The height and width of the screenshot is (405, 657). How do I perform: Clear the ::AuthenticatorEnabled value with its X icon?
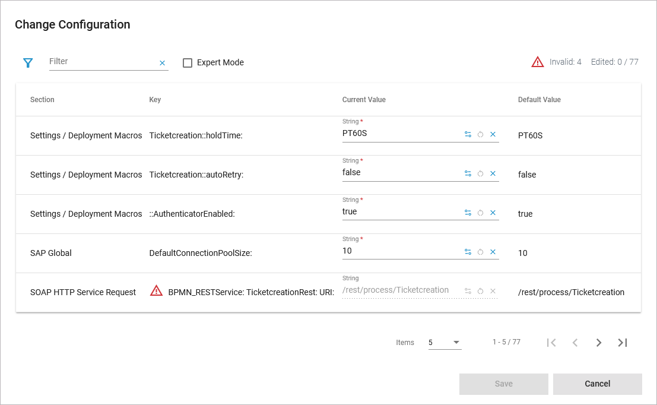coord(493,213)
